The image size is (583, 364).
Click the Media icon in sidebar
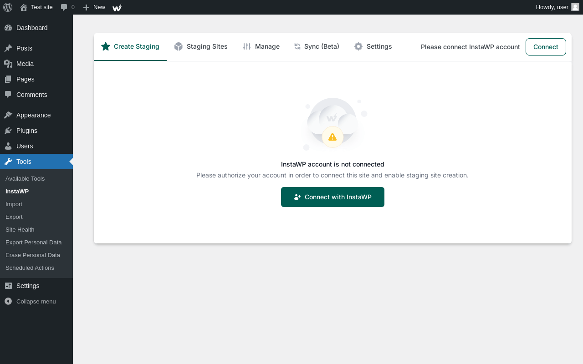click(x=8, y=64)
